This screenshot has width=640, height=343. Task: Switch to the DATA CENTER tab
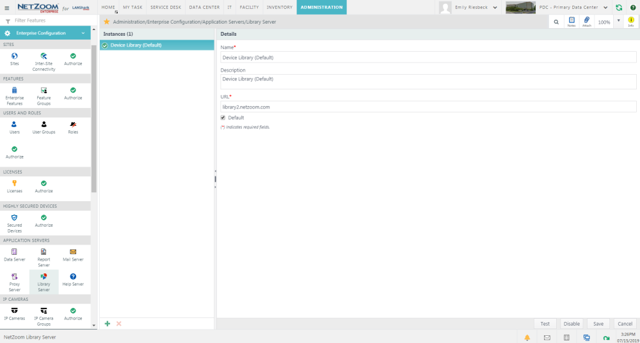pos(204,7)
